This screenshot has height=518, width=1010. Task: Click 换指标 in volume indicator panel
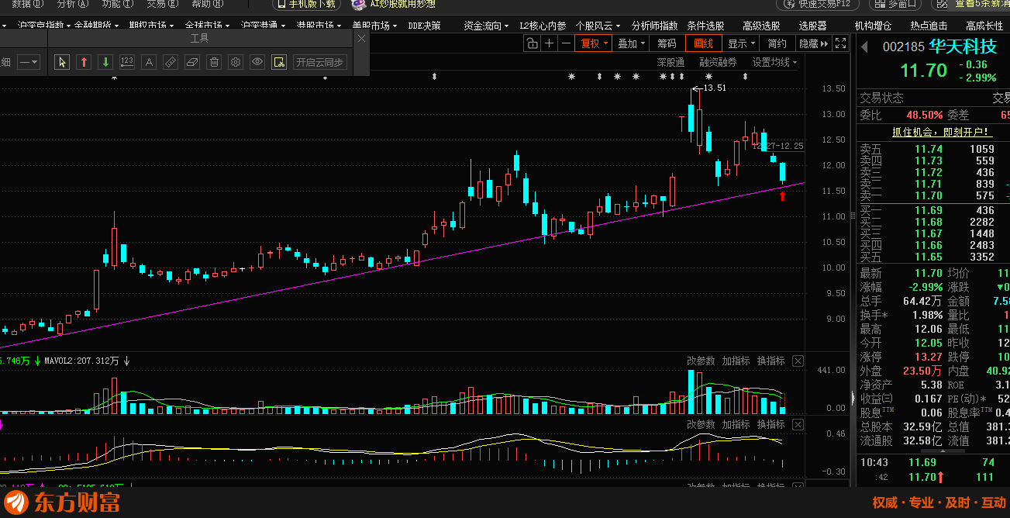click(771, 361)
